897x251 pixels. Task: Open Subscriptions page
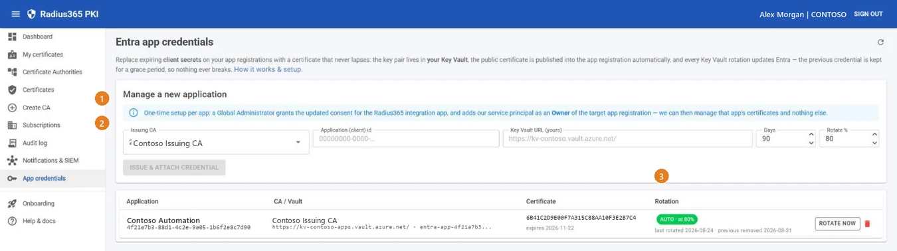pyautogui.click(x=52, y=125)
